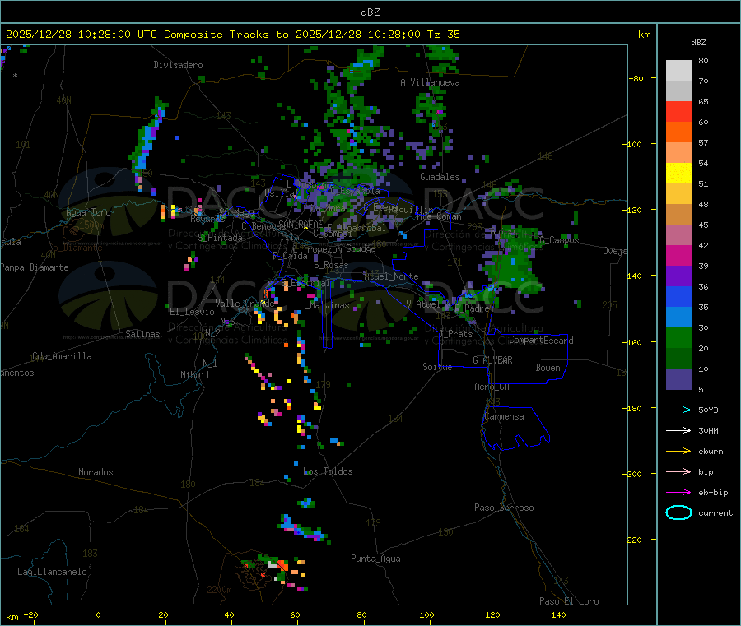The image size is (741, 626).
Task: Click the '140' tick on bottom axis
Action: (558, 615)
